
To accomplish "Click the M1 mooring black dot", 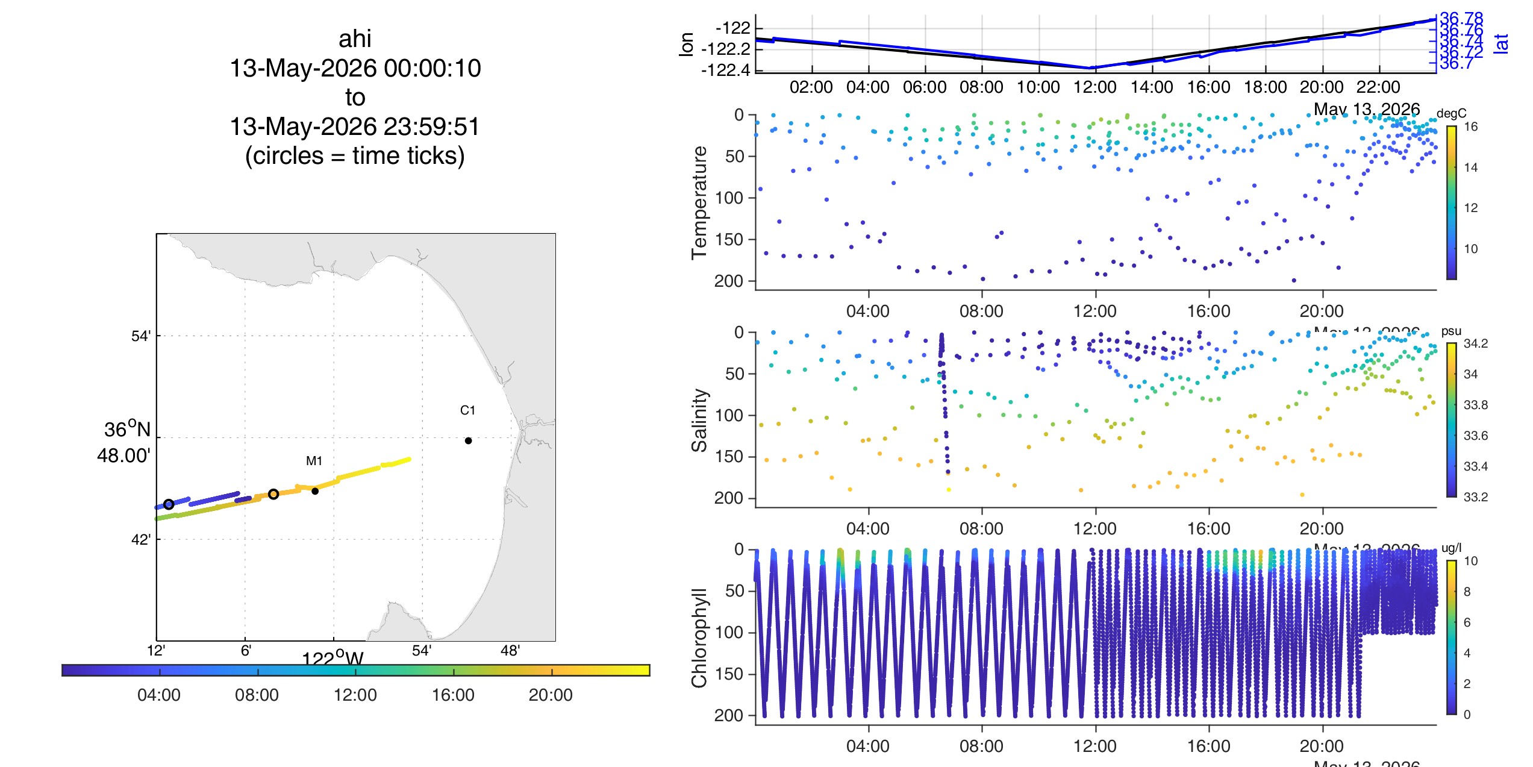I will (315, 491).
